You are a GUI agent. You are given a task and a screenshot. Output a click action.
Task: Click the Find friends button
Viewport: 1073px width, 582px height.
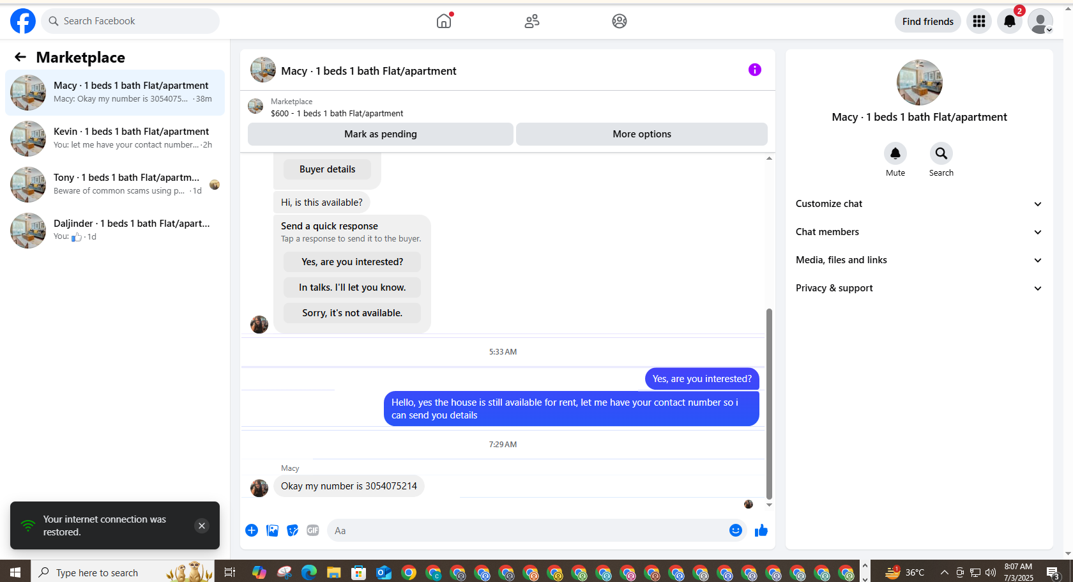coord(927,21)
